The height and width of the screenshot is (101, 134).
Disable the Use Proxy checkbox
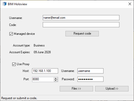tap(14, 64)
